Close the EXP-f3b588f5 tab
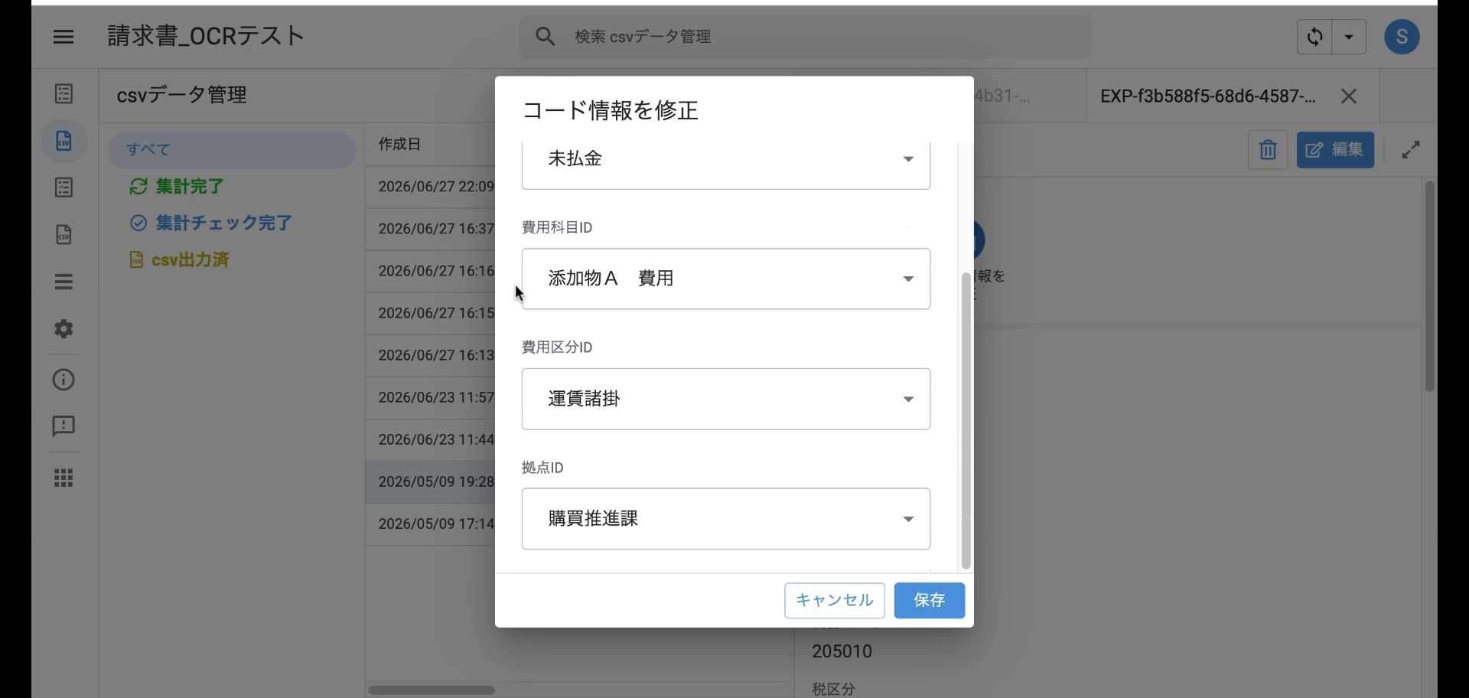This screenshot has width=1469, height=698. [x=1349, y=96]
